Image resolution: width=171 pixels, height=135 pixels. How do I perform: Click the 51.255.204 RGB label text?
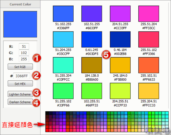pyautogui.click(x=63, y=76)
